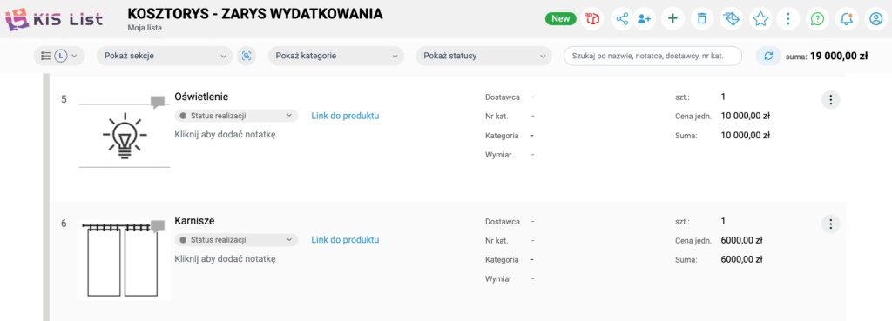The height and width of the screenshot is (321, 892).
Task: Expand Pokaż kategorie dropdown
Action: (335, 56)
